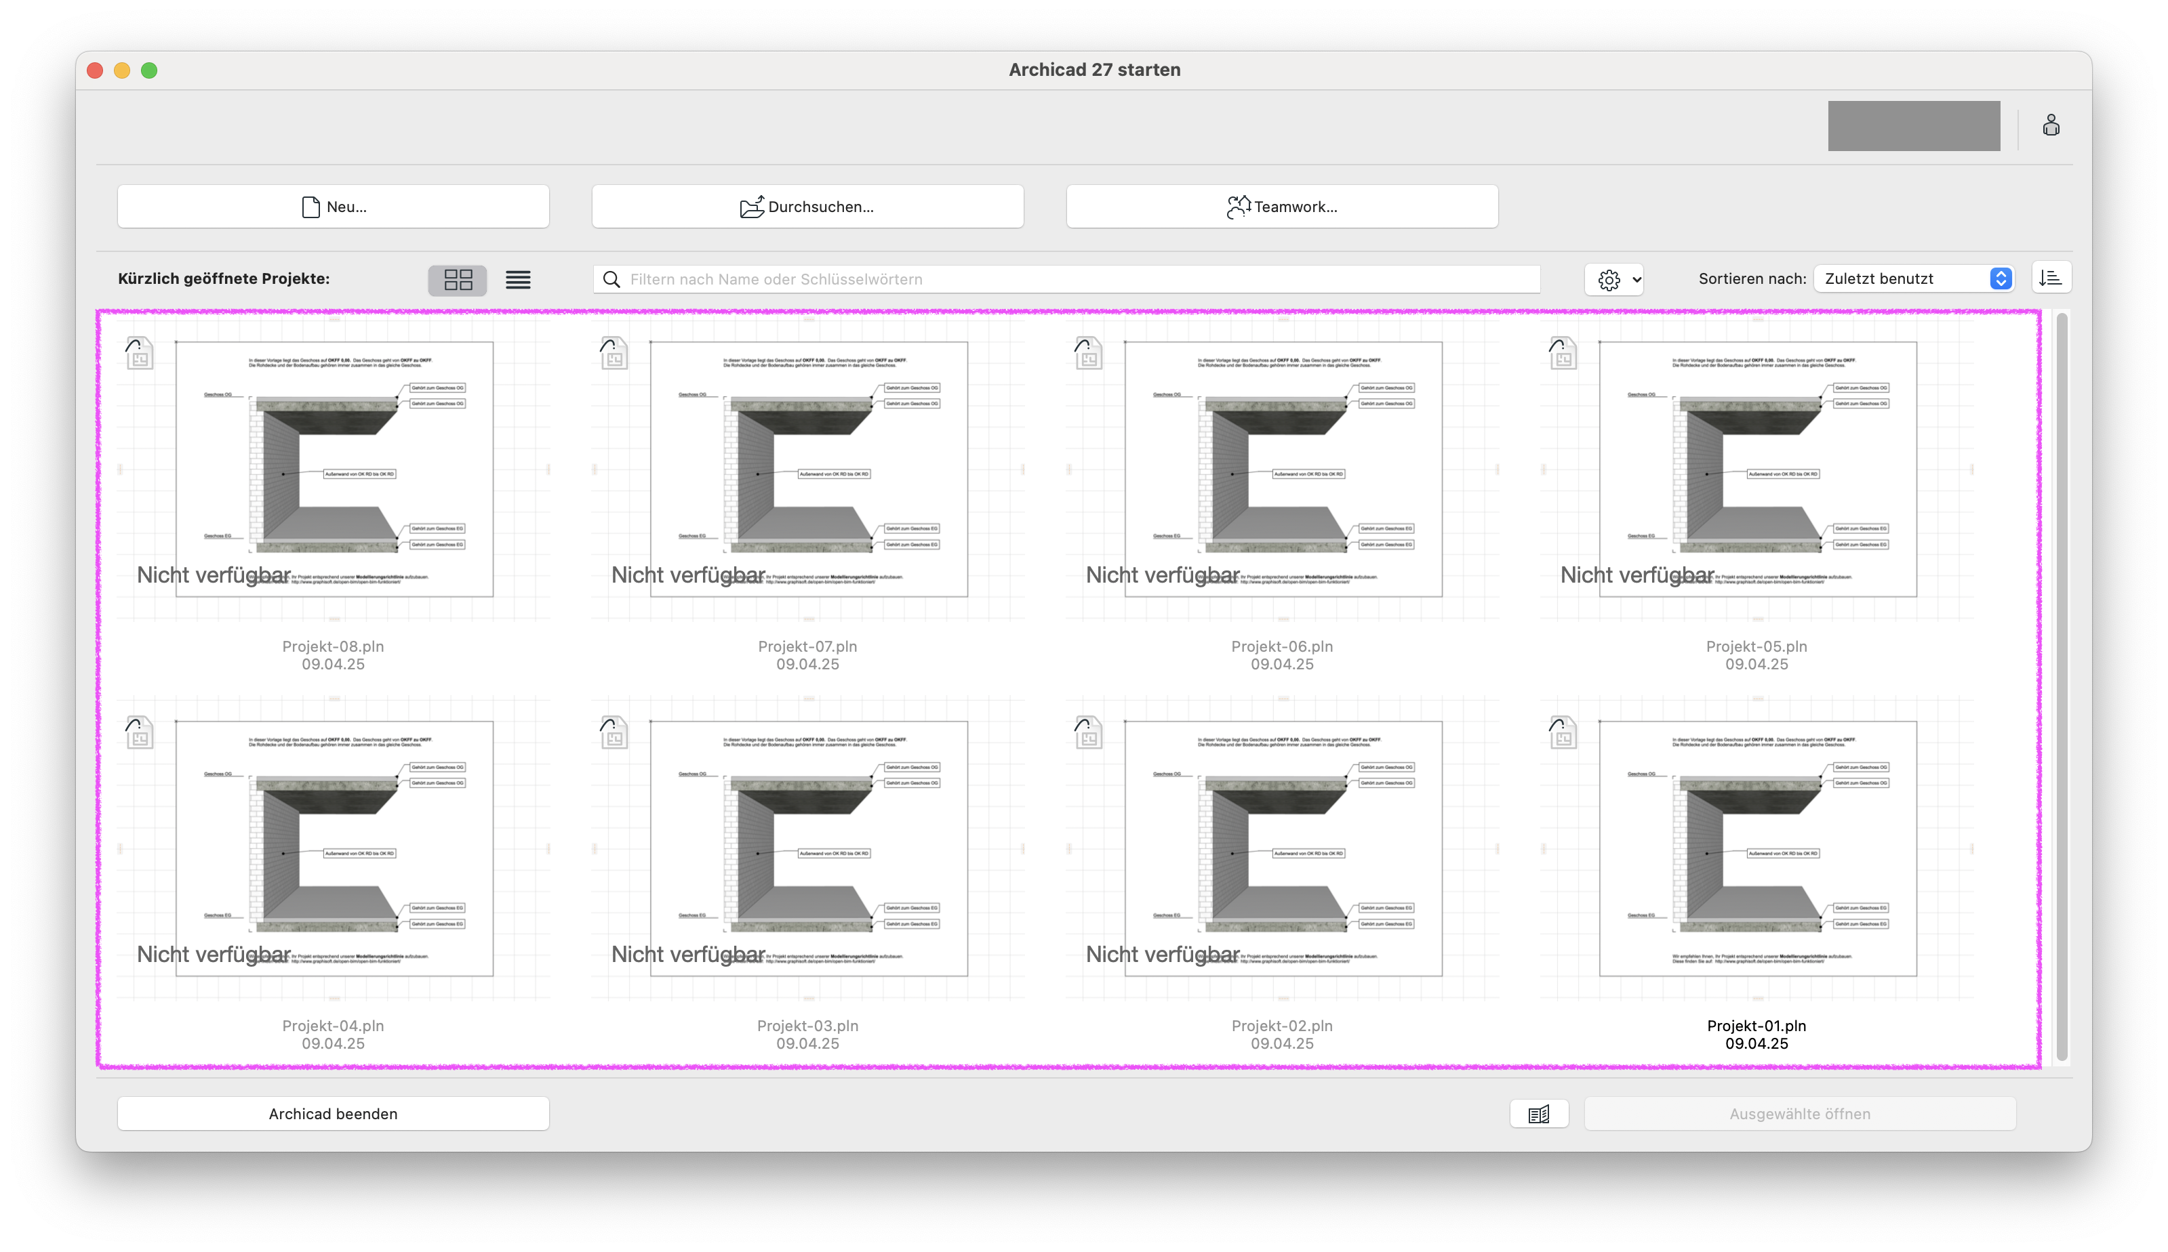This screenshot has width=2168, height=1252.
Task: Click Ausgewählte öffnen button
Action: click(1800, 1114)
